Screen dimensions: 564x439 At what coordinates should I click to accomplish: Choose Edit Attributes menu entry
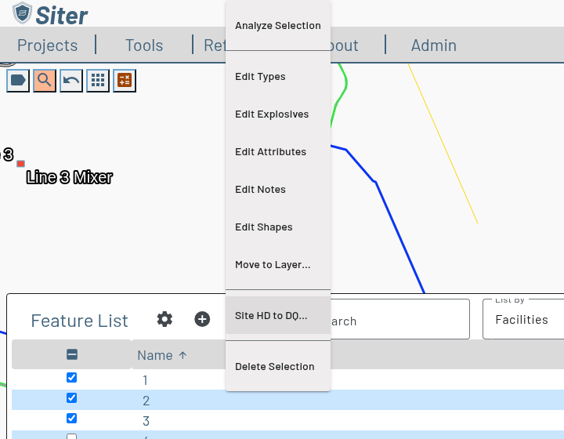click(x=277, y=152)
